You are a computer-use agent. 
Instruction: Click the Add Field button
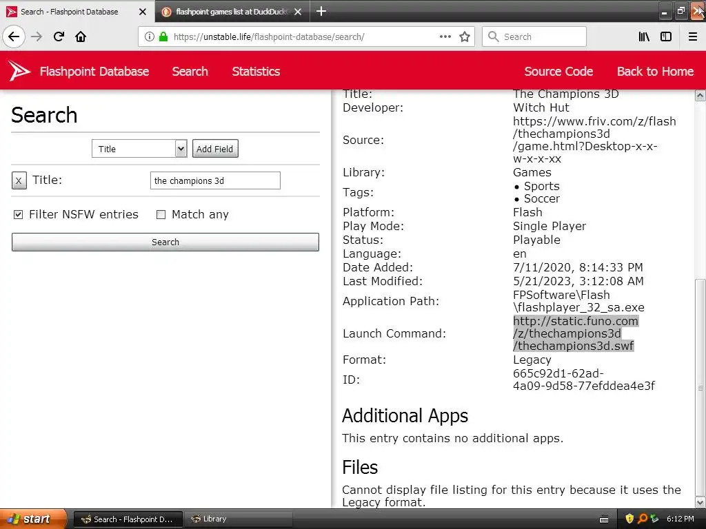(215, 149)
